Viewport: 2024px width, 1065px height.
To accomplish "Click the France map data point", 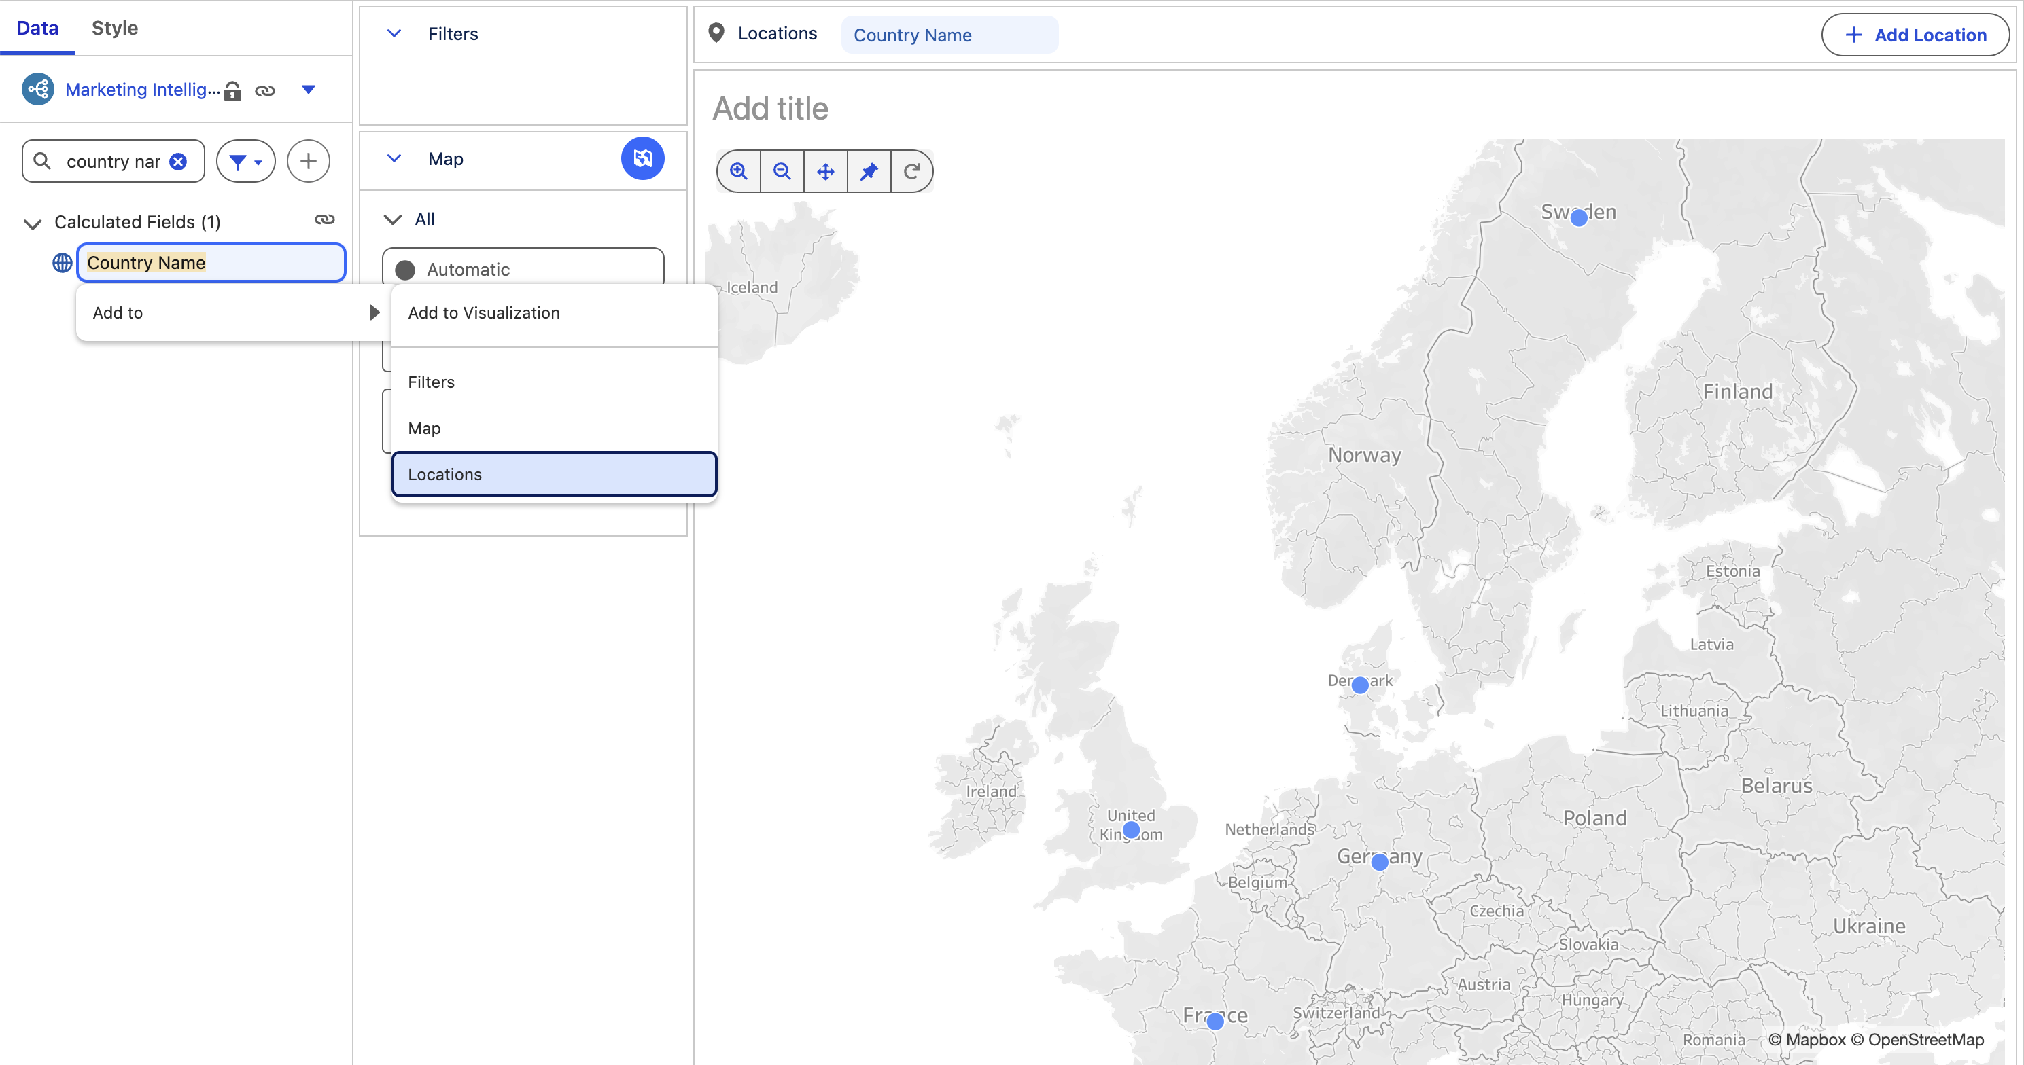I will [x=1215, y=1021].
